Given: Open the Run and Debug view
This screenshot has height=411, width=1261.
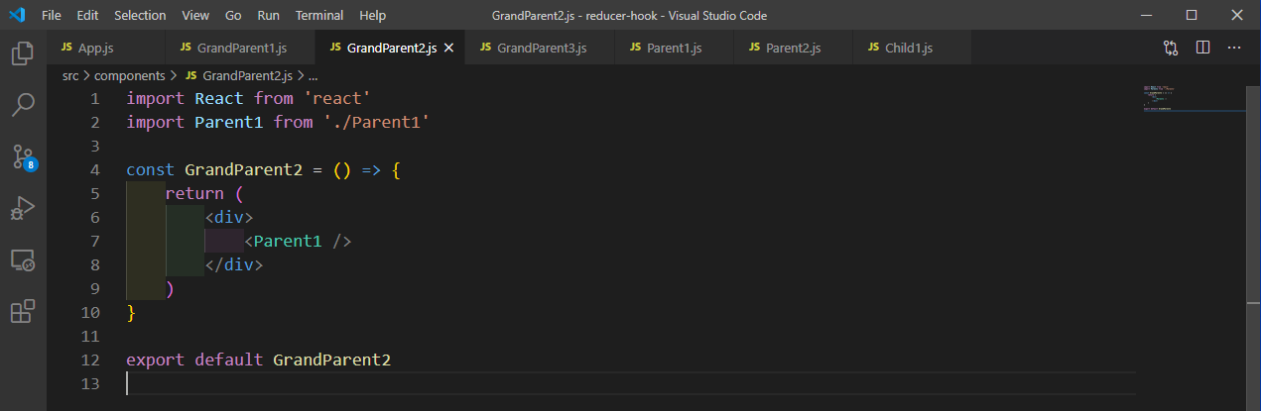Looking at the screenshot, I should [23, 208].
